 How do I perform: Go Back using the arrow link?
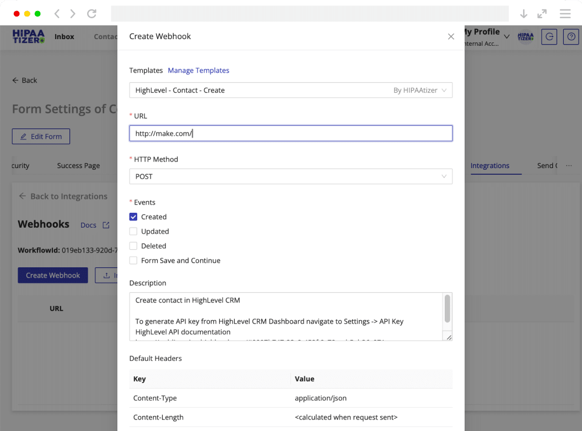tap(24, 80)
